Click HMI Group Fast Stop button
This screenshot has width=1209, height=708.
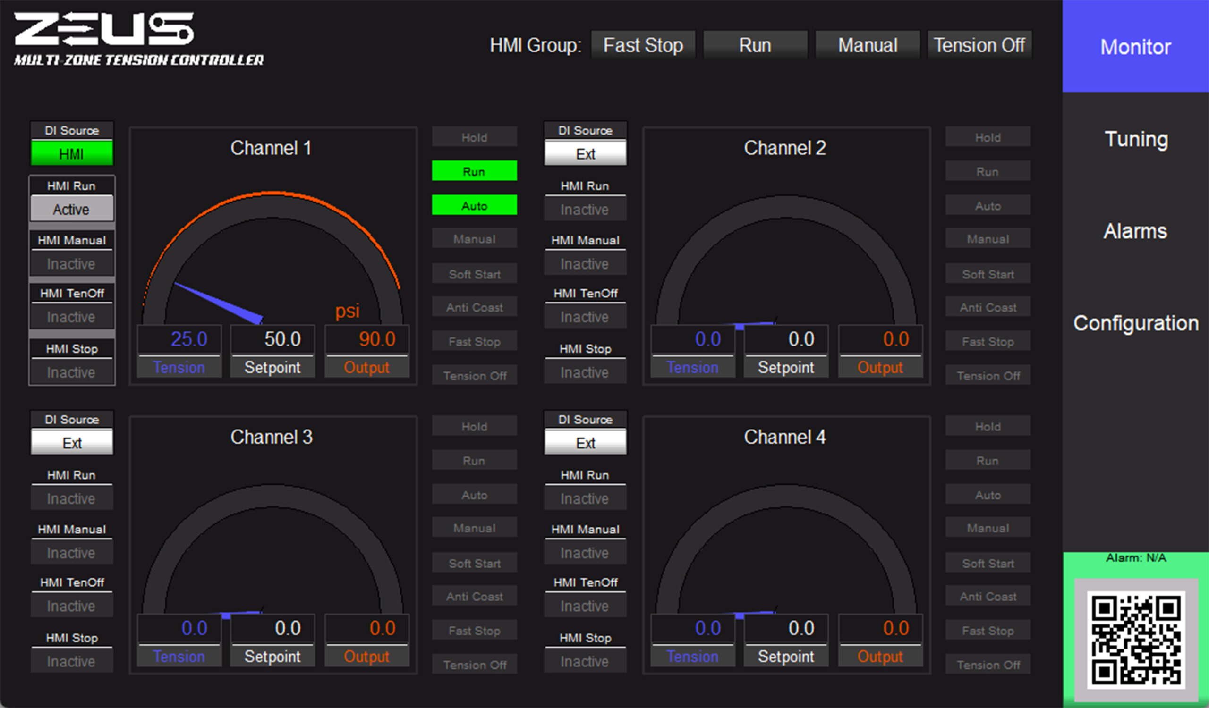(643, 45)
